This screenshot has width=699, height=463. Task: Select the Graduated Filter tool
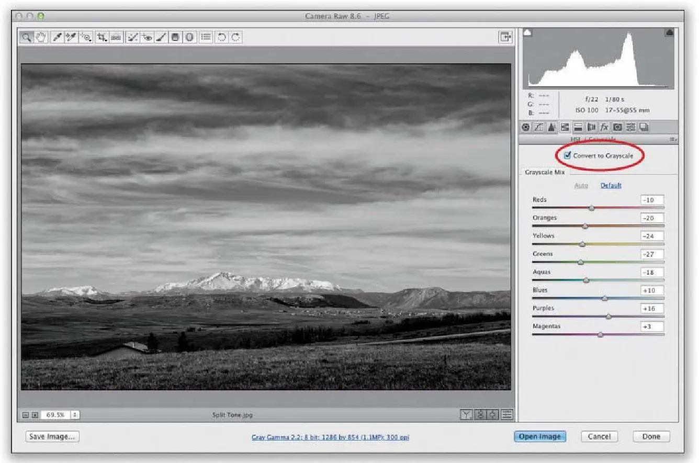(x=175, y=37)
